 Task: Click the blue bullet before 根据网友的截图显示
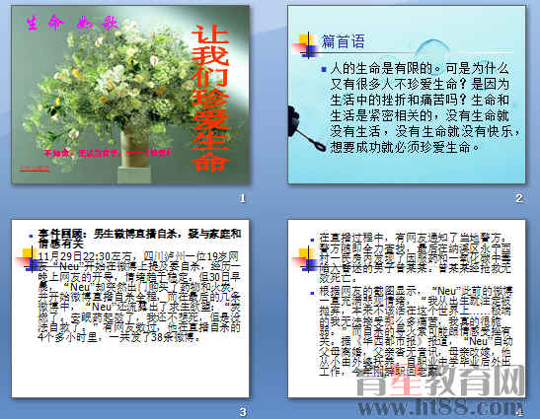[312, 293]
